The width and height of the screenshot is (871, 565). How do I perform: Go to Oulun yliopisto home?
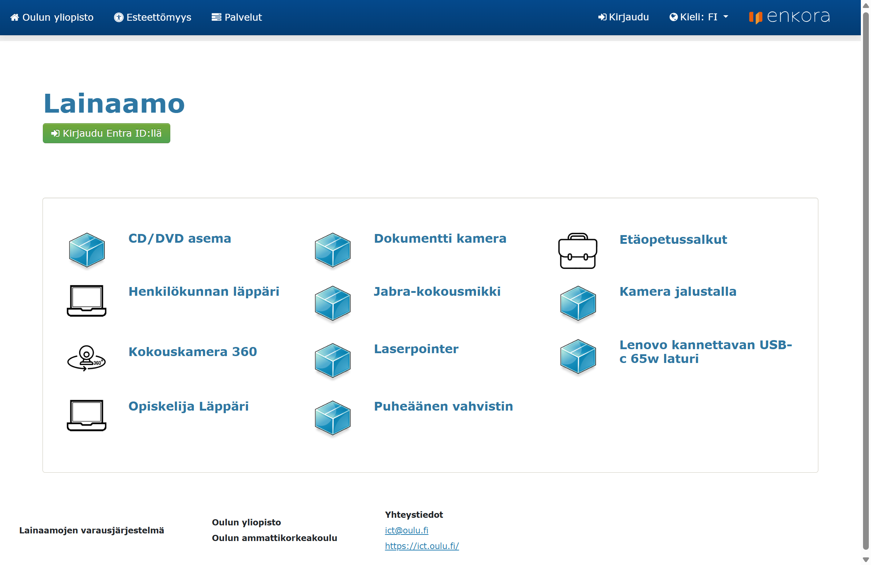pos(52,17)
